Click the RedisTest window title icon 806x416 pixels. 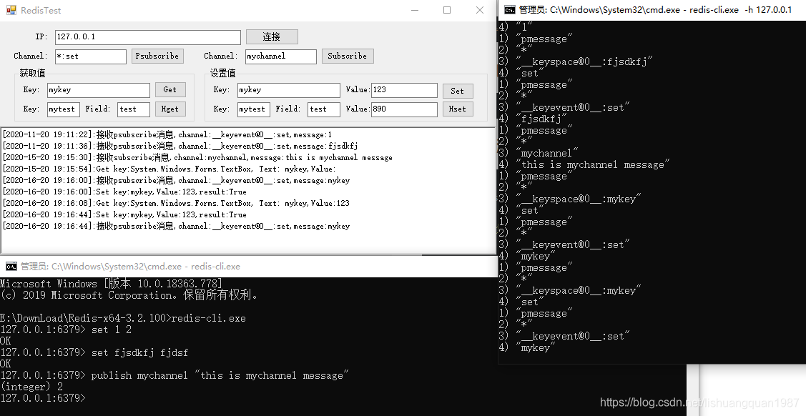(x=10, y=11)
